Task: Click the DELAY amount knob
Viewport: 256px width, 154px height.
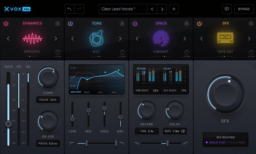Action: (x=175, y=110)
